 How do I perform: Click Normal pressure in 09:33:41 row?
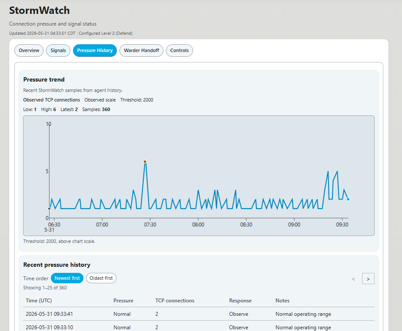pos(122,314)
